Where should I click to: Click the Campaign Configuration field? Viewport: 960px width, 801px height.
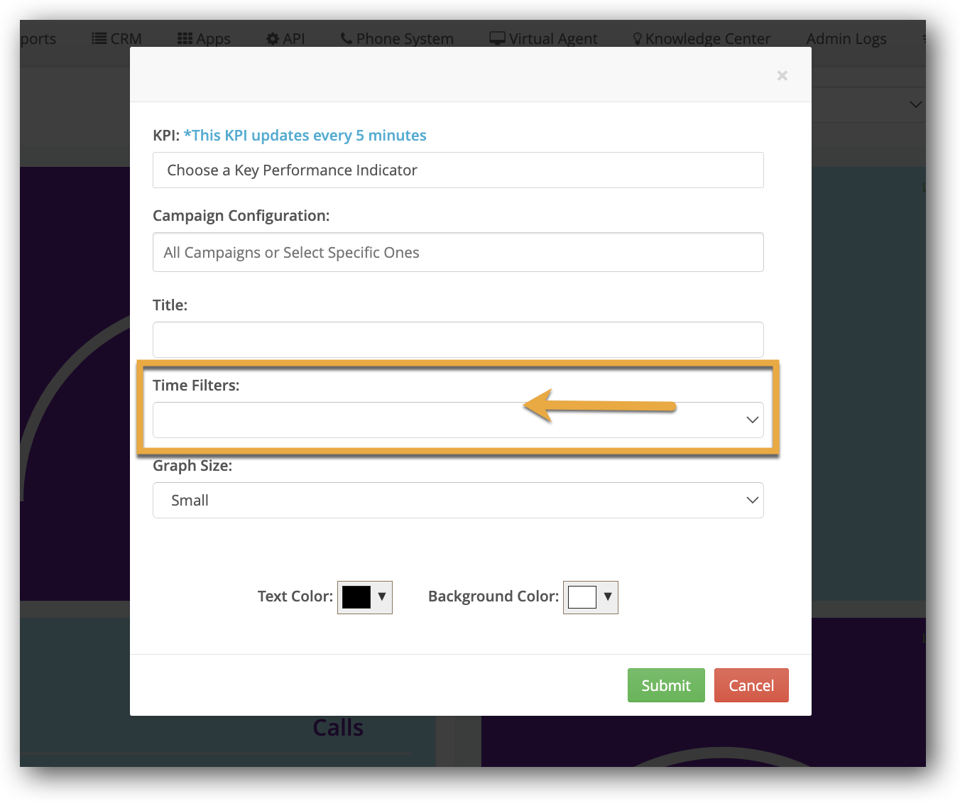click(458, 253)
